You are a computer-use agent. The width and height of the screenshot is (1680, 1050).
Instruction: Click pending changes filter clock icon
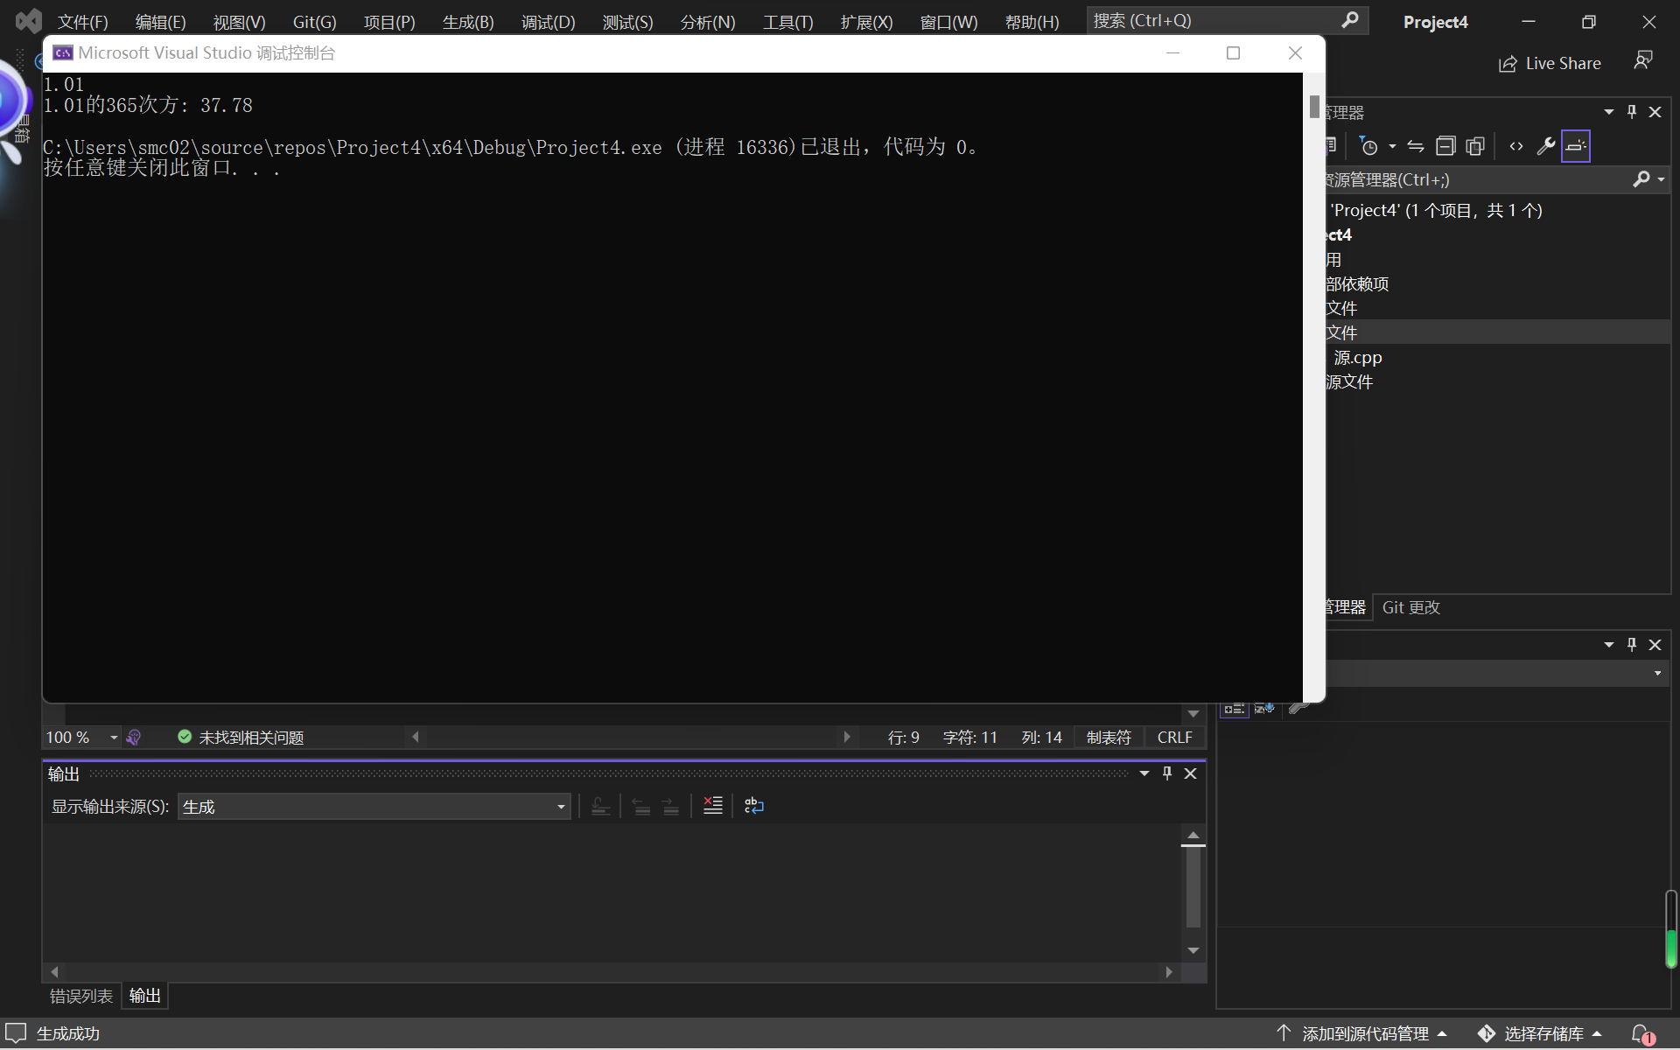1369,146
